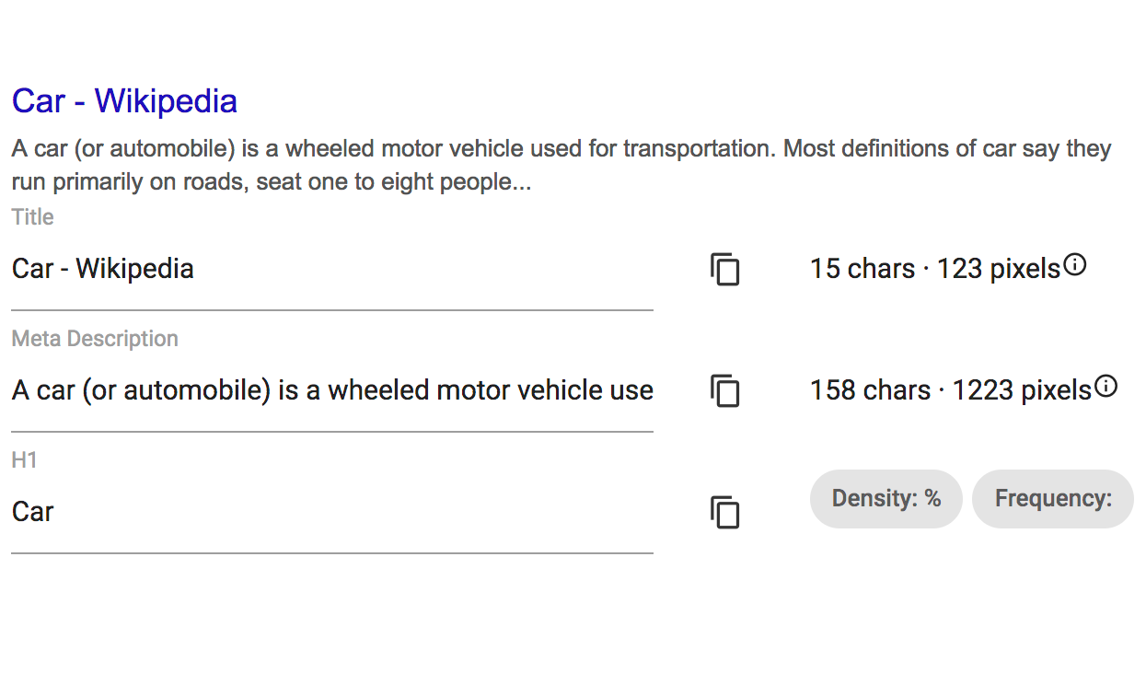Click the snippet line starting "A car (or automobile)"
The image size is (1146, 673).
561,149
